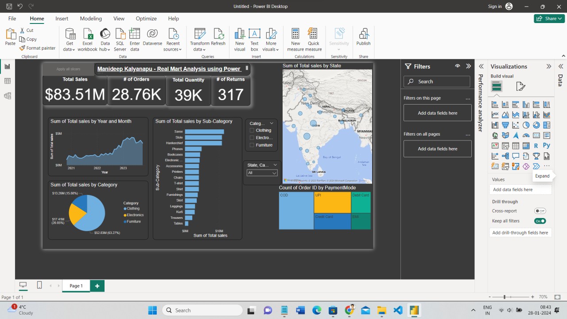
Task: Select the Matrix visualization
Action: [x=526, y=146]
